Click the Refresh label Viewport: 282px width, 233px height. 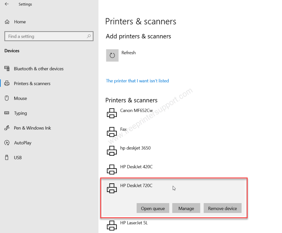(x=128, y=53)
